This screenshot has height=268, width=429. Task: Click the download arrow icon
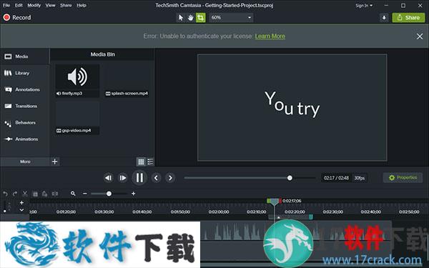(x=384, y=18)
